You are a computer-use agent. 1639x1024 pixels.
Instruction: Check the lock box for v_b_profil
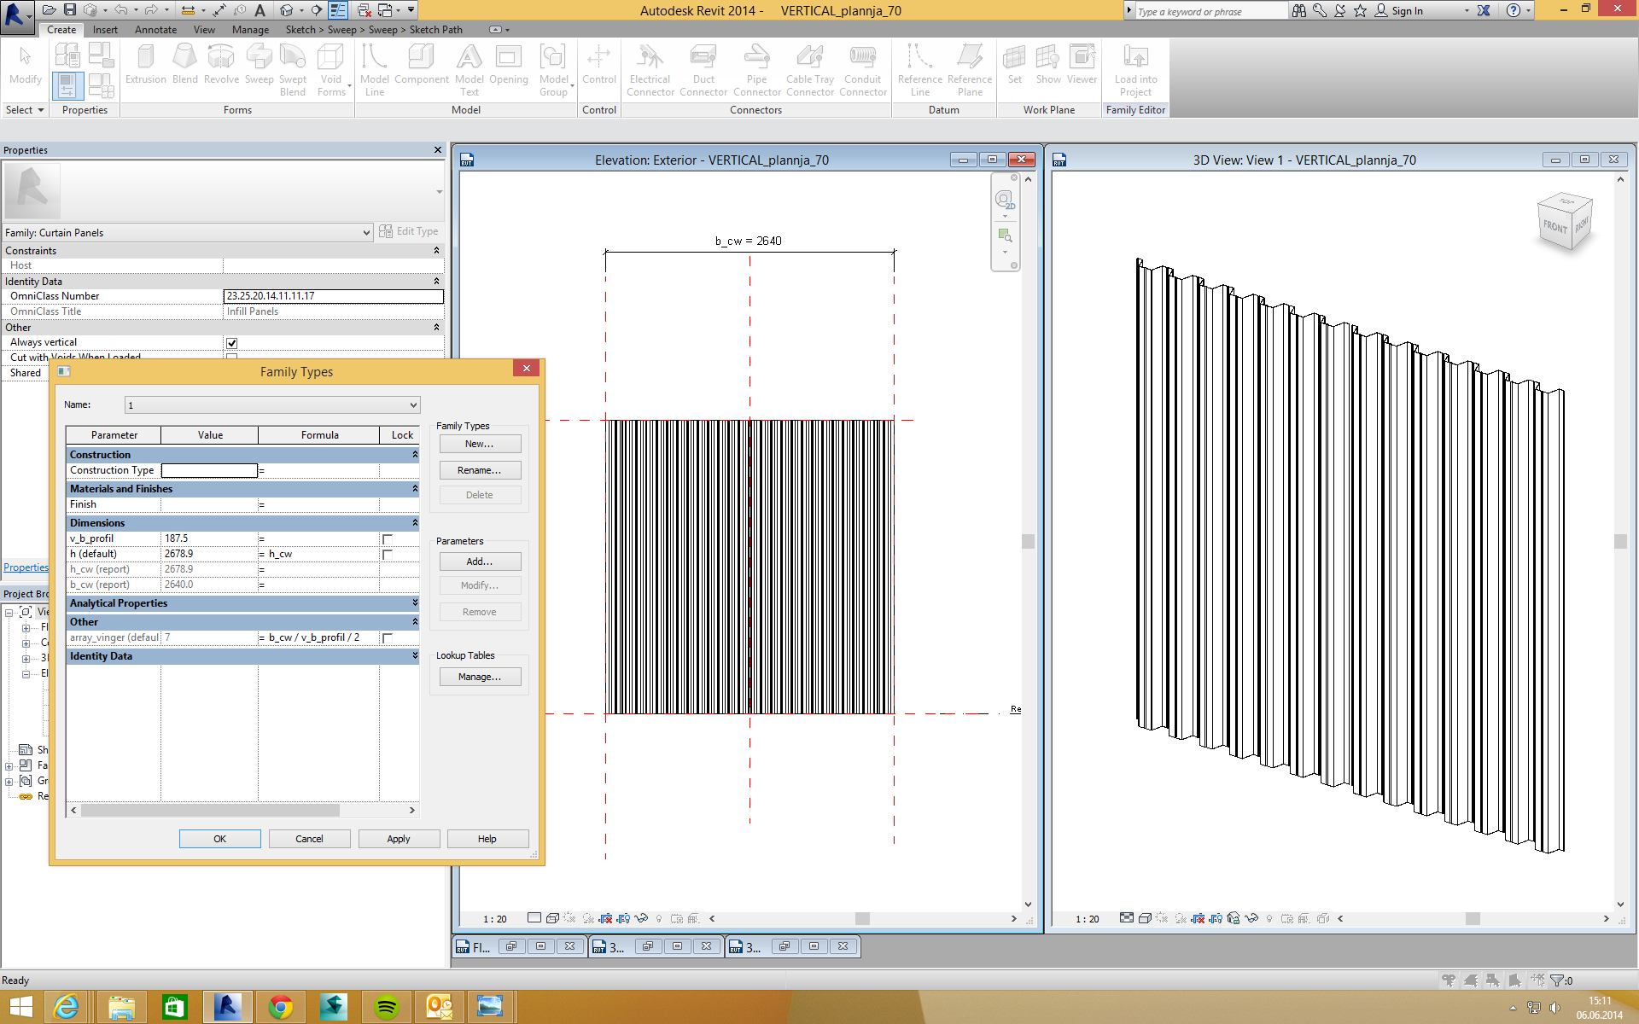tap(388, 539)
